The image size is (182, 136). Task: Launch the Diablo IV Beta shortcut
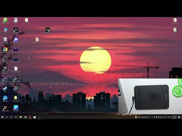click(x=5, y=108)
